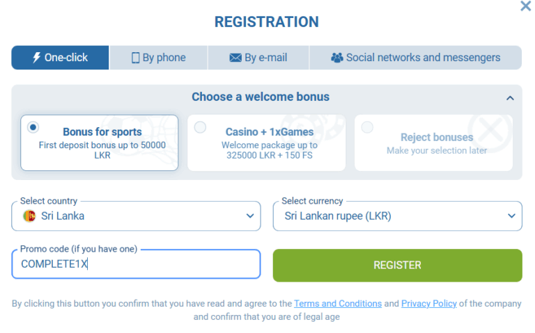Click the envelope icon in By e-mail tab

pos(235,58)
